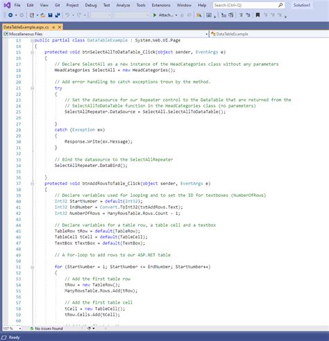
Task: Click the green Start play icon
Action: click(155, 15)
